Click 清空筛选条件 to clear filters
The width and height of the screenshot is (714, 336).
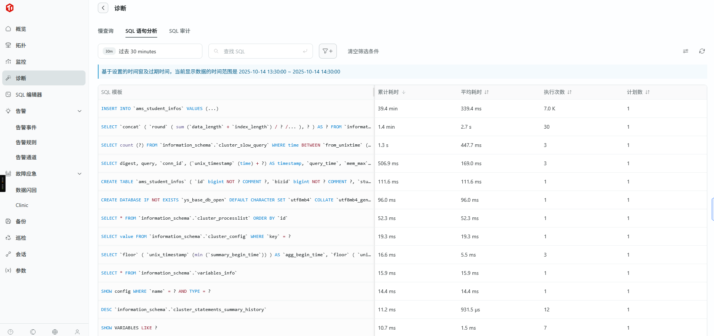(363, 51)
